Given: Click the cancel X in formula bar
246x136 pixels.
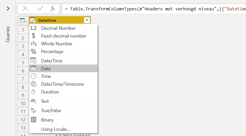Looking at the screenshot, I should [25, 9].
